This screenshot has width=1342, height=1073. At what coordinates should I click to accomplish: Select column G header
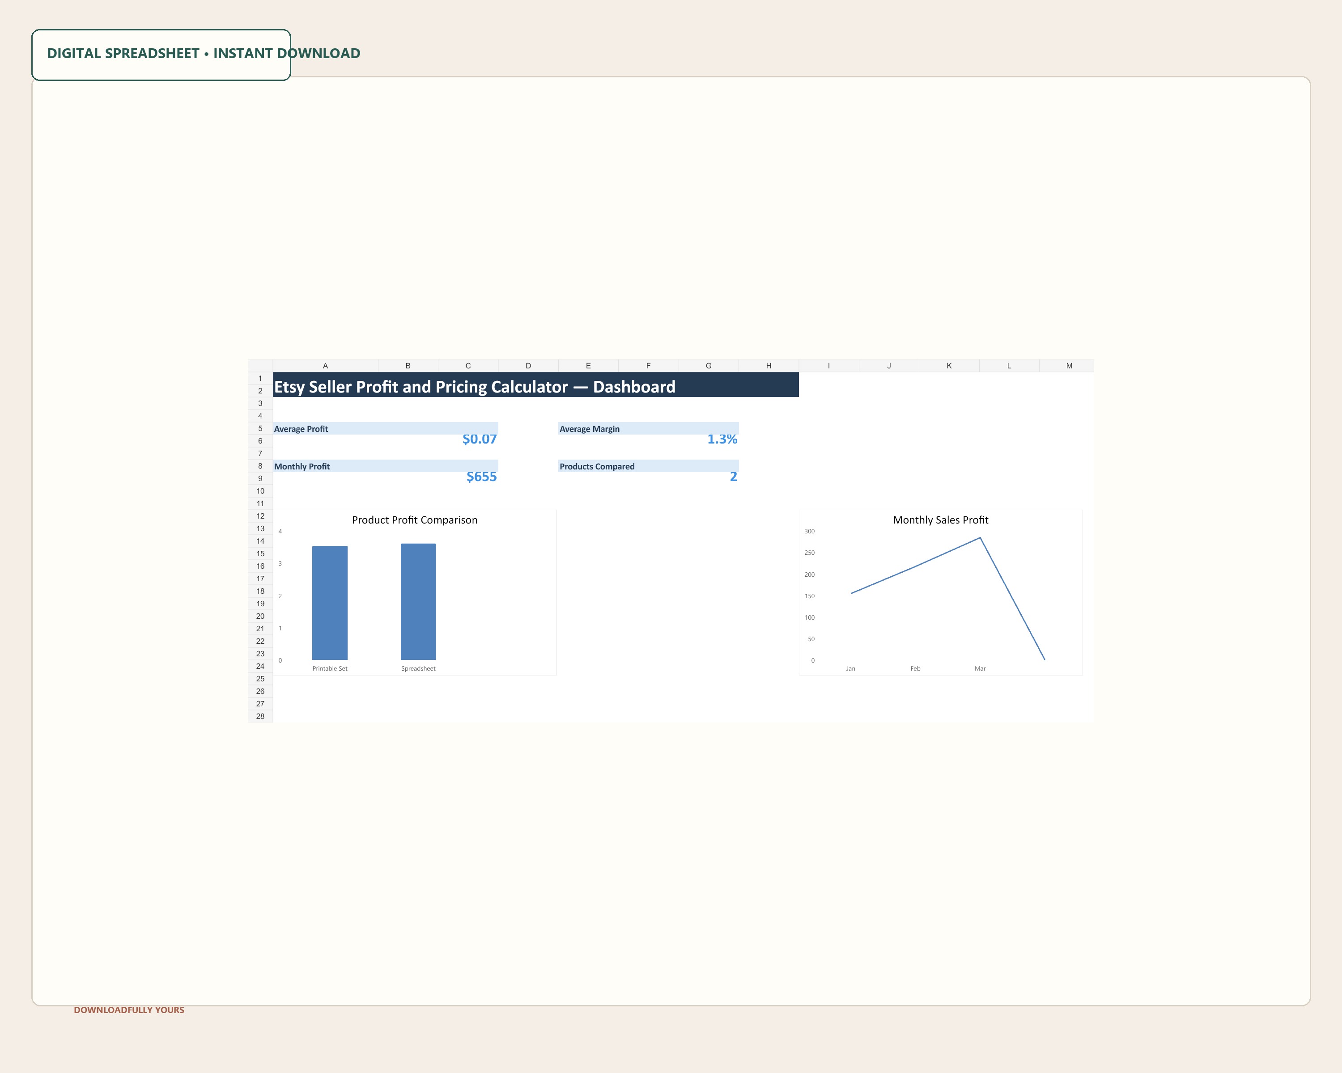(708, 366)
